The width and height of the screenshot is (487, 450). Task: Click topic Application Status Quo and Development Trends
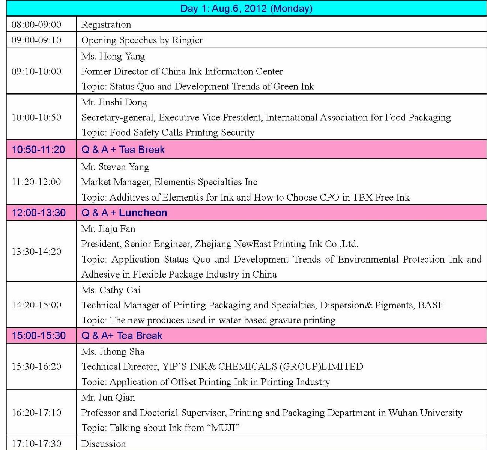pos(281,259)
